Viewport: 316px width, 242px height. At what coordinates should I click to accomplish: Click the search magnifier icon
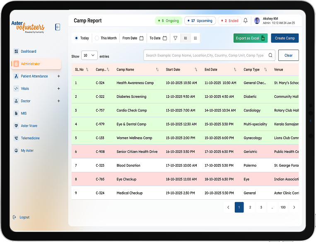point(270,56)
